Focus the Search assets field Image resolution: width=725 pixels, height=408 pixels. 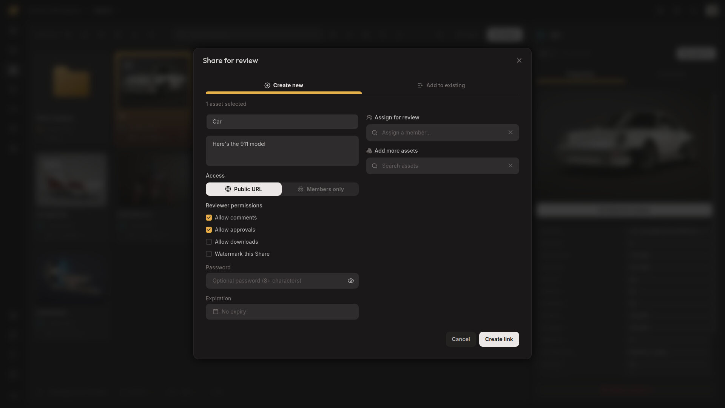tap(443, 166)
